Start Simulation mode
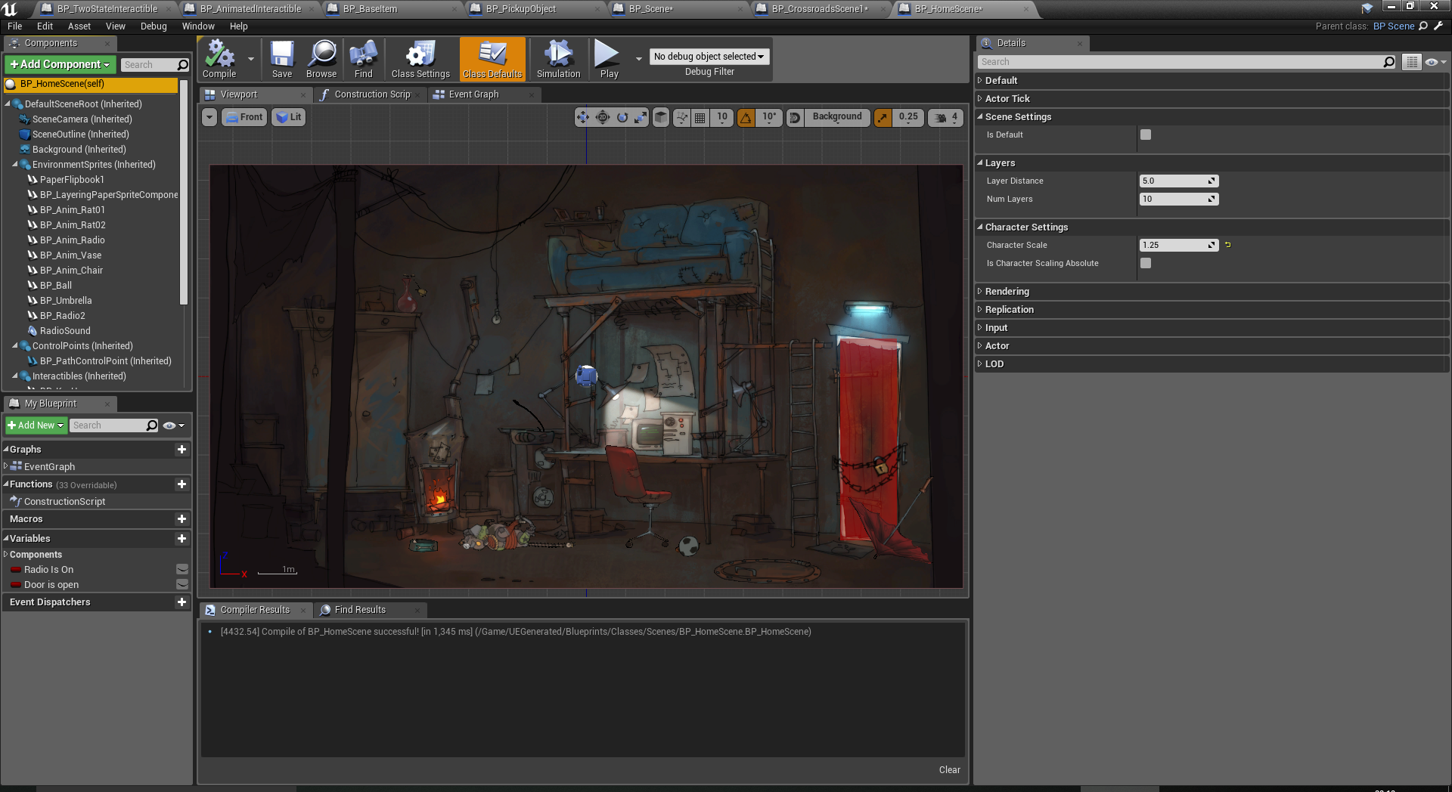Image resolution: width=1452 pixels, height=792 pixels. (558, 59)
